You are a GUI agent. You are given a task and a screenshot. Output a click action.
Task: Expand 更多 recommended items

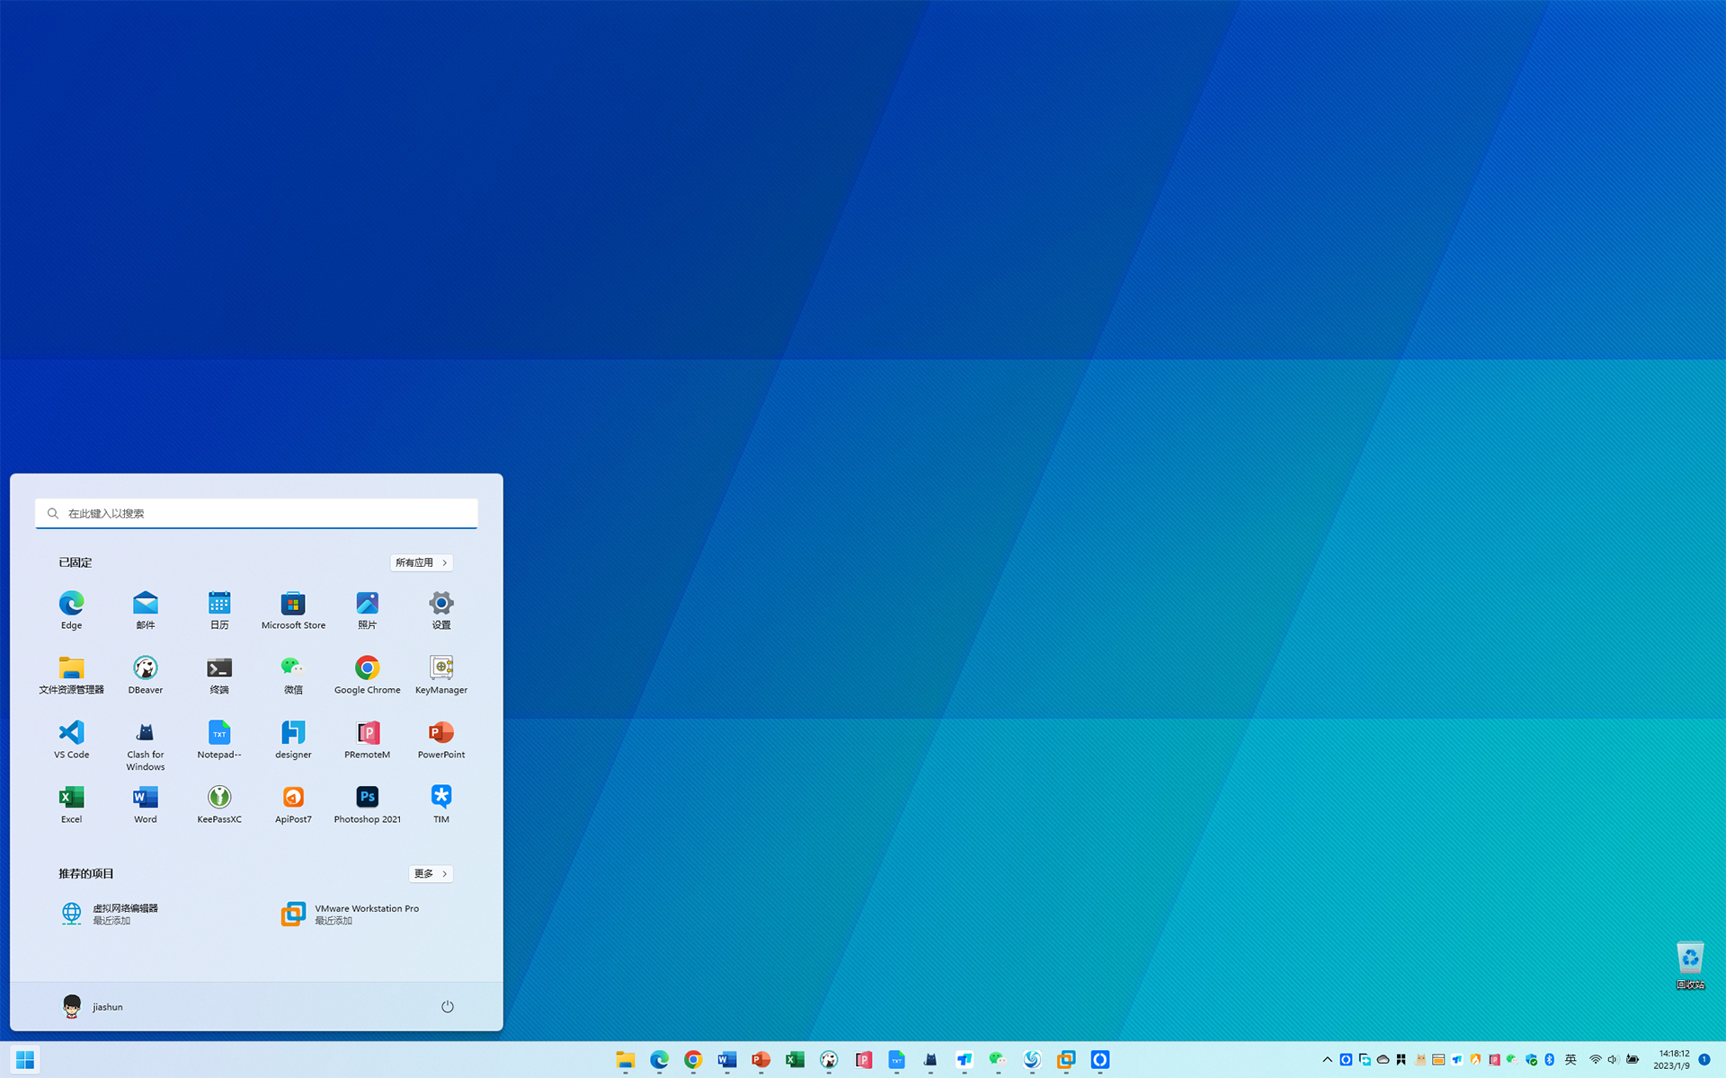pyautogui.click(x=430, y=873)
